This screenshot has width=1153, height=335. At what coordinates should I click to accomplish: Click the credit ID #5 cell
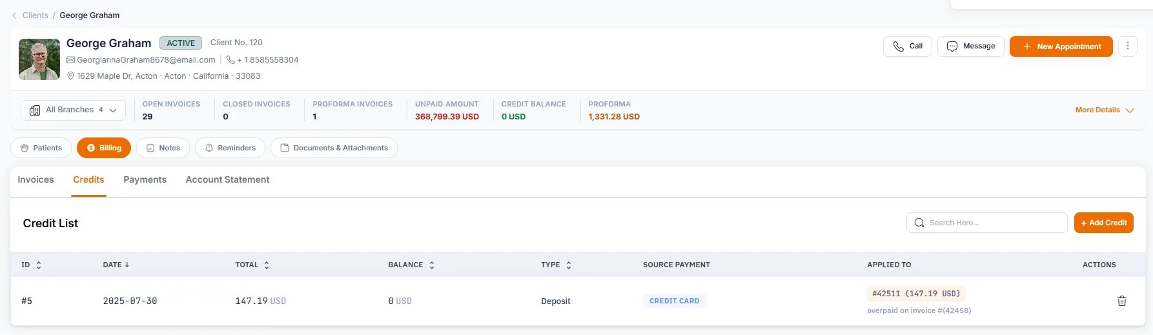pyautogui.click(x=26, y=301)
